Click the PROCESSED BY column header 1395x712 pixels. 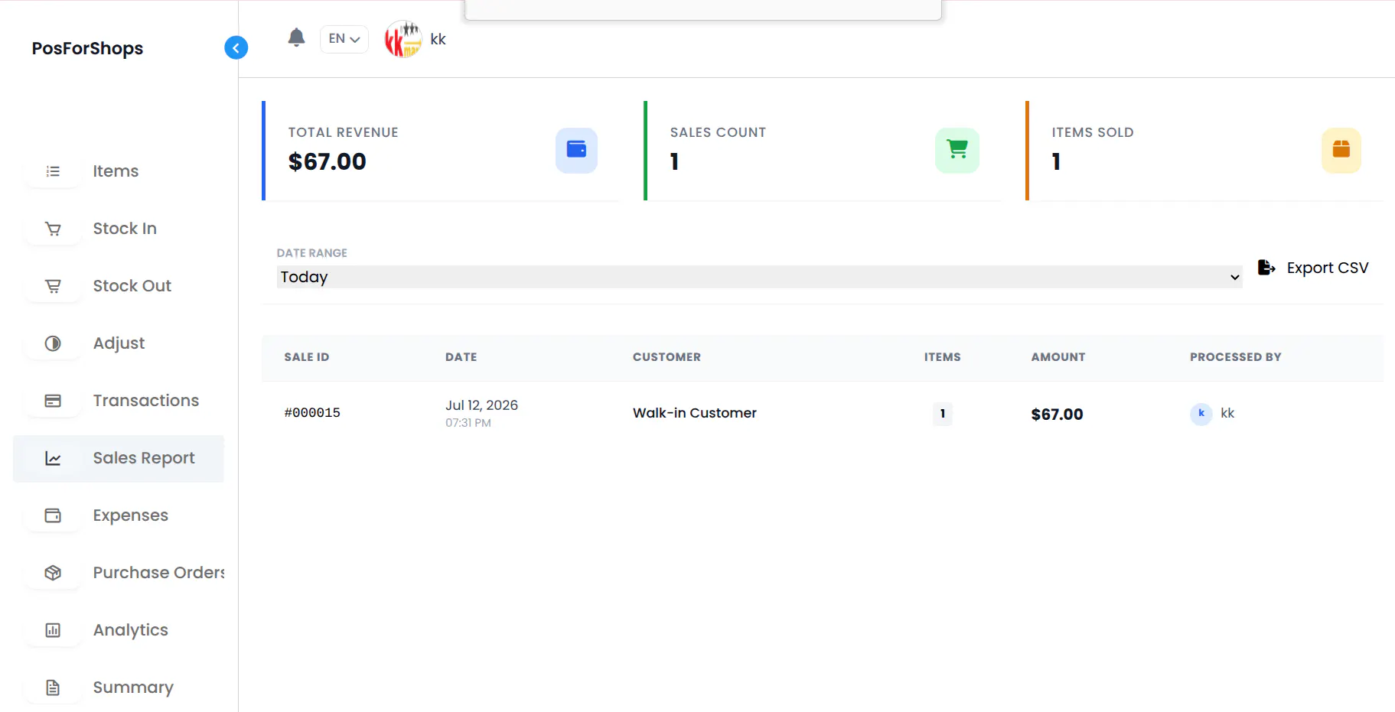click(1235, 357)
